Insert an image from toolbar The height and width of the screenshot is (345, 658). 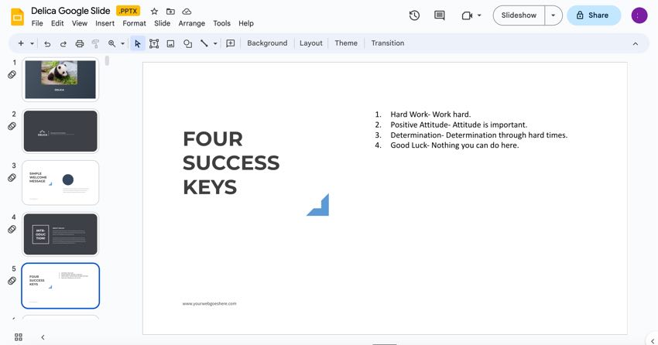click(x=170, y=43)
